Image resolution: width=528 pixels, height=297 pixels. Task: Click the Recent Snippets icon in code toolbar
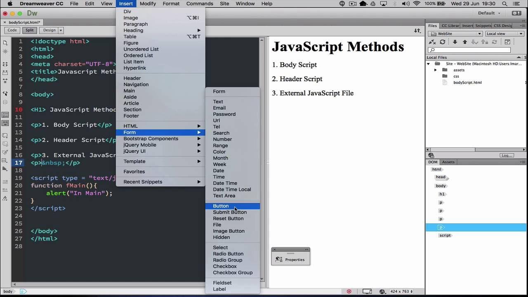5,160
